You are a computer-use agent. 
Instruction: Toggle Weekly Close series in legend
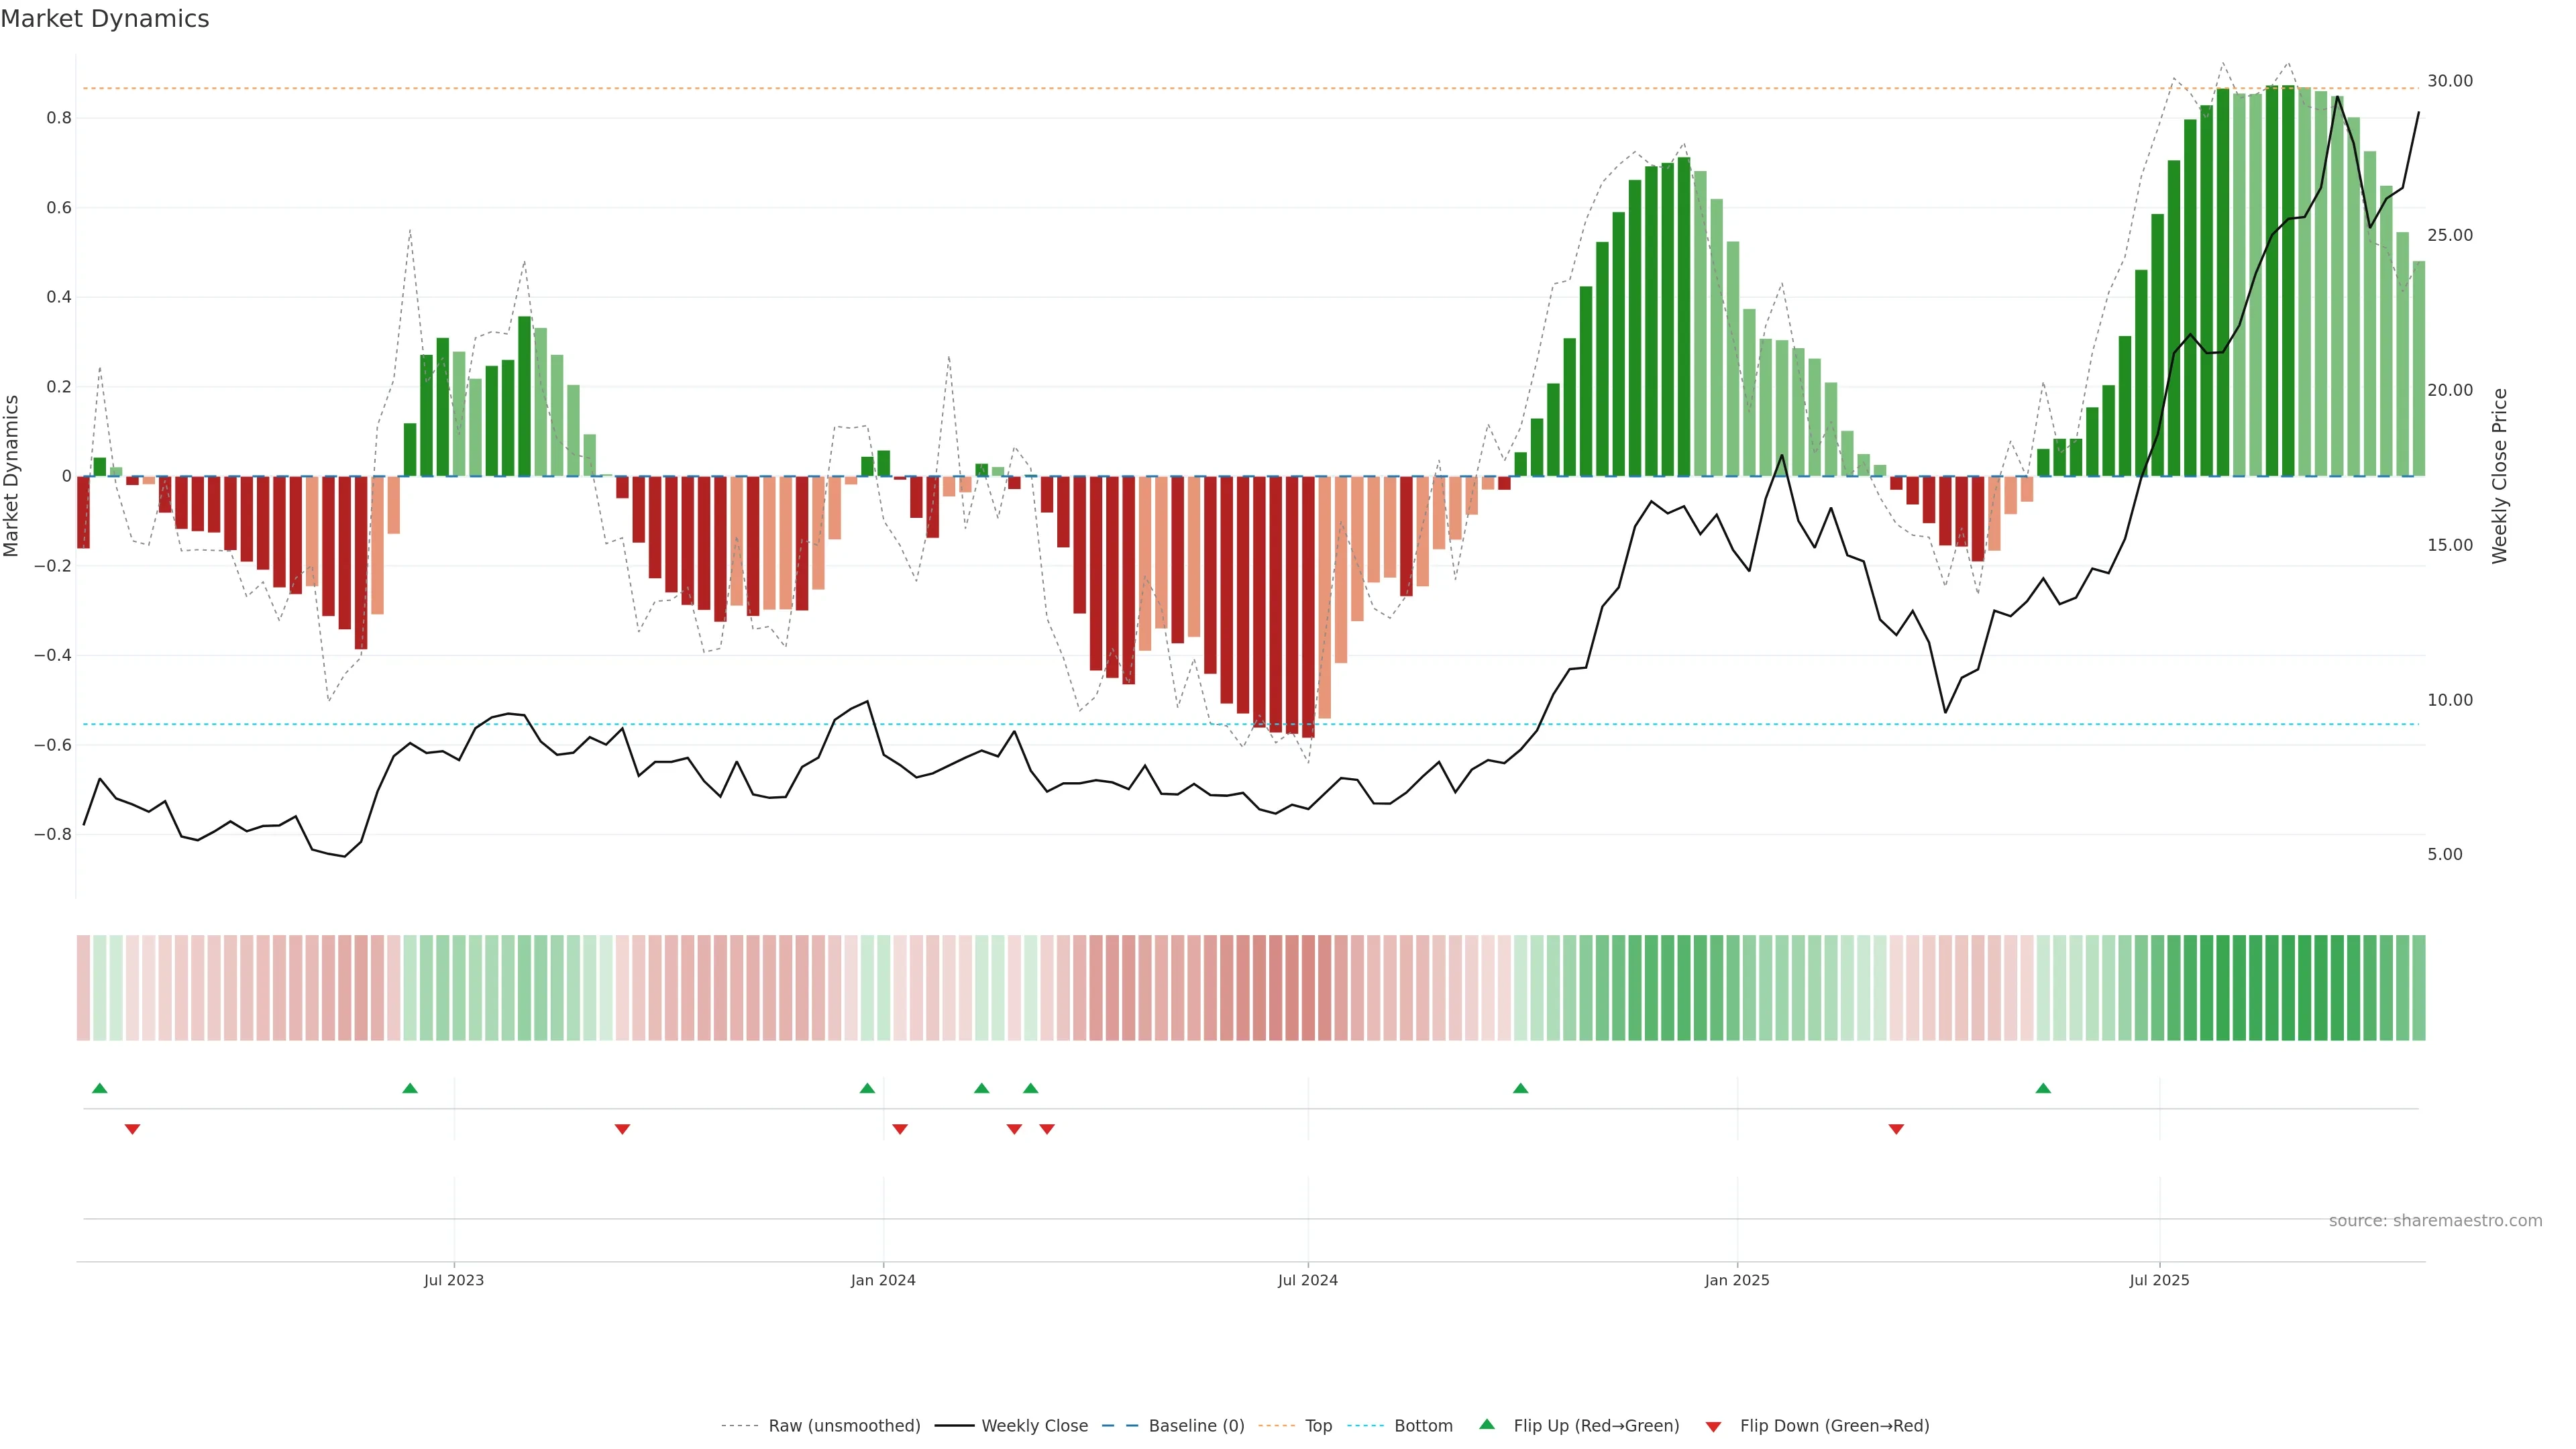[1034, 1426]
